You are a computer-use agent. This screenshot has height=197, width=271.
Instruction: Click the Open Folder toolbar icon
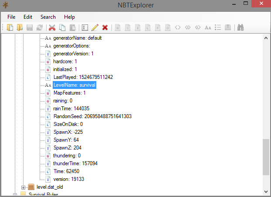coord(20,27)
